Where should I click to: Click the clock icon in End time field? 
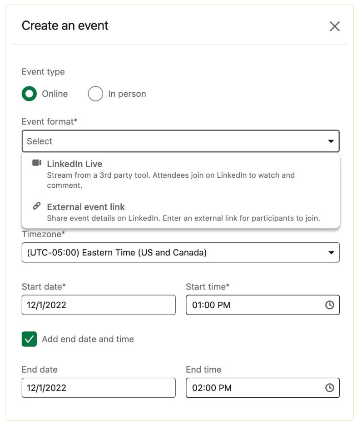330,388
